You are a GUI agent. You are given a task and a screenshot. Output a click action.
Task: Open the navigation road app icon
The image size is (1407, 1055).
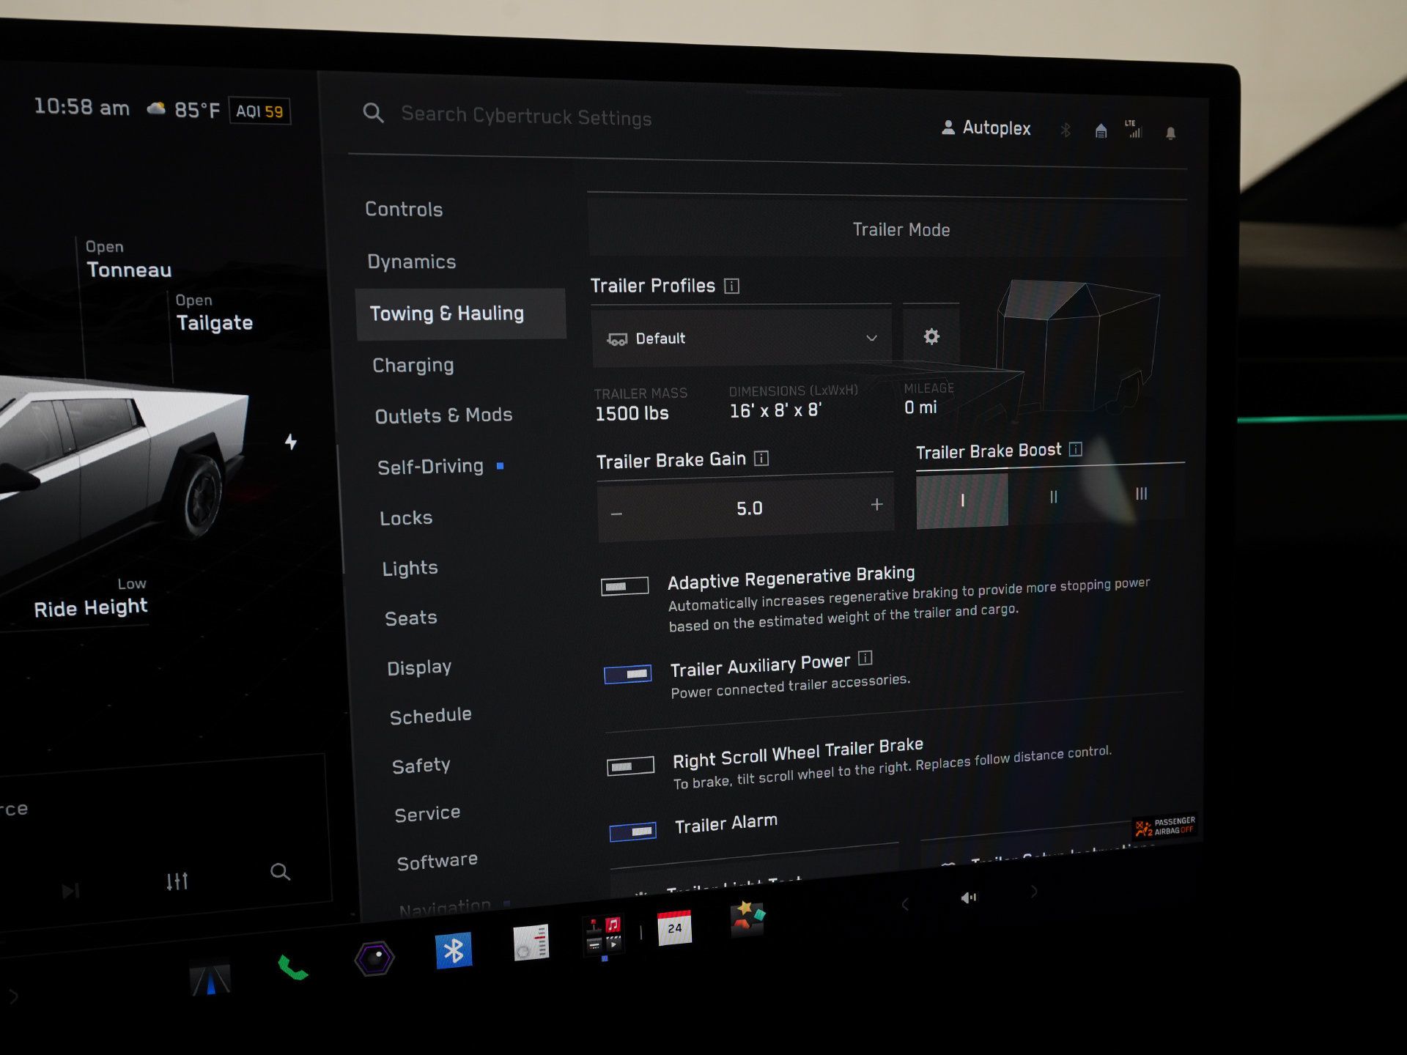[210, 980]
